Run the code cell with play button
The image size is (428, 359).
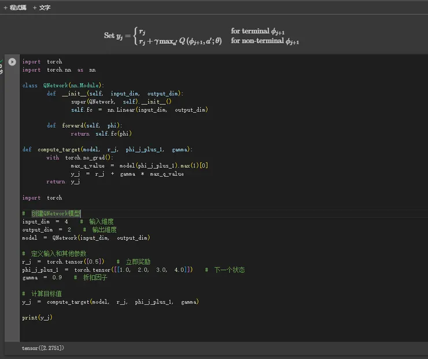pyautogui.click(x=12, y=62)
